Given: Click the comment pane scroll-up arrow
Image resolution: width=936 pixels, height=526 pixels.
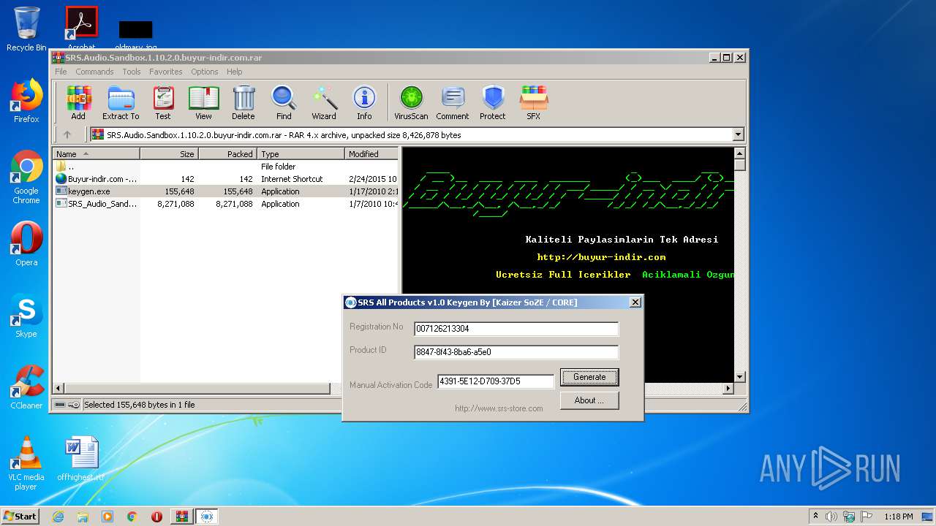Looking at the screenshot, I should (x=739, y=154).
